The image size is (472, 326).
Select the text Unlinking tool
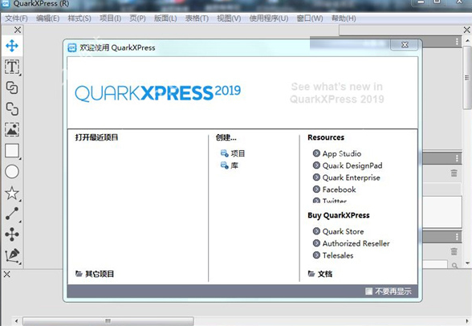click(x=12, y=108)
